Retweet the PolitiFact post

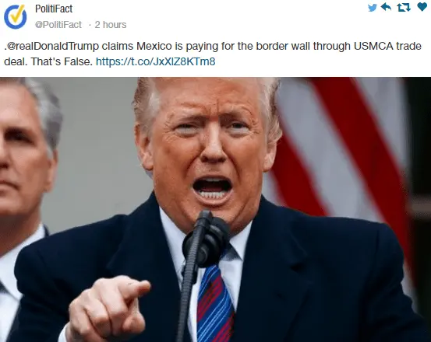point(404,8)
